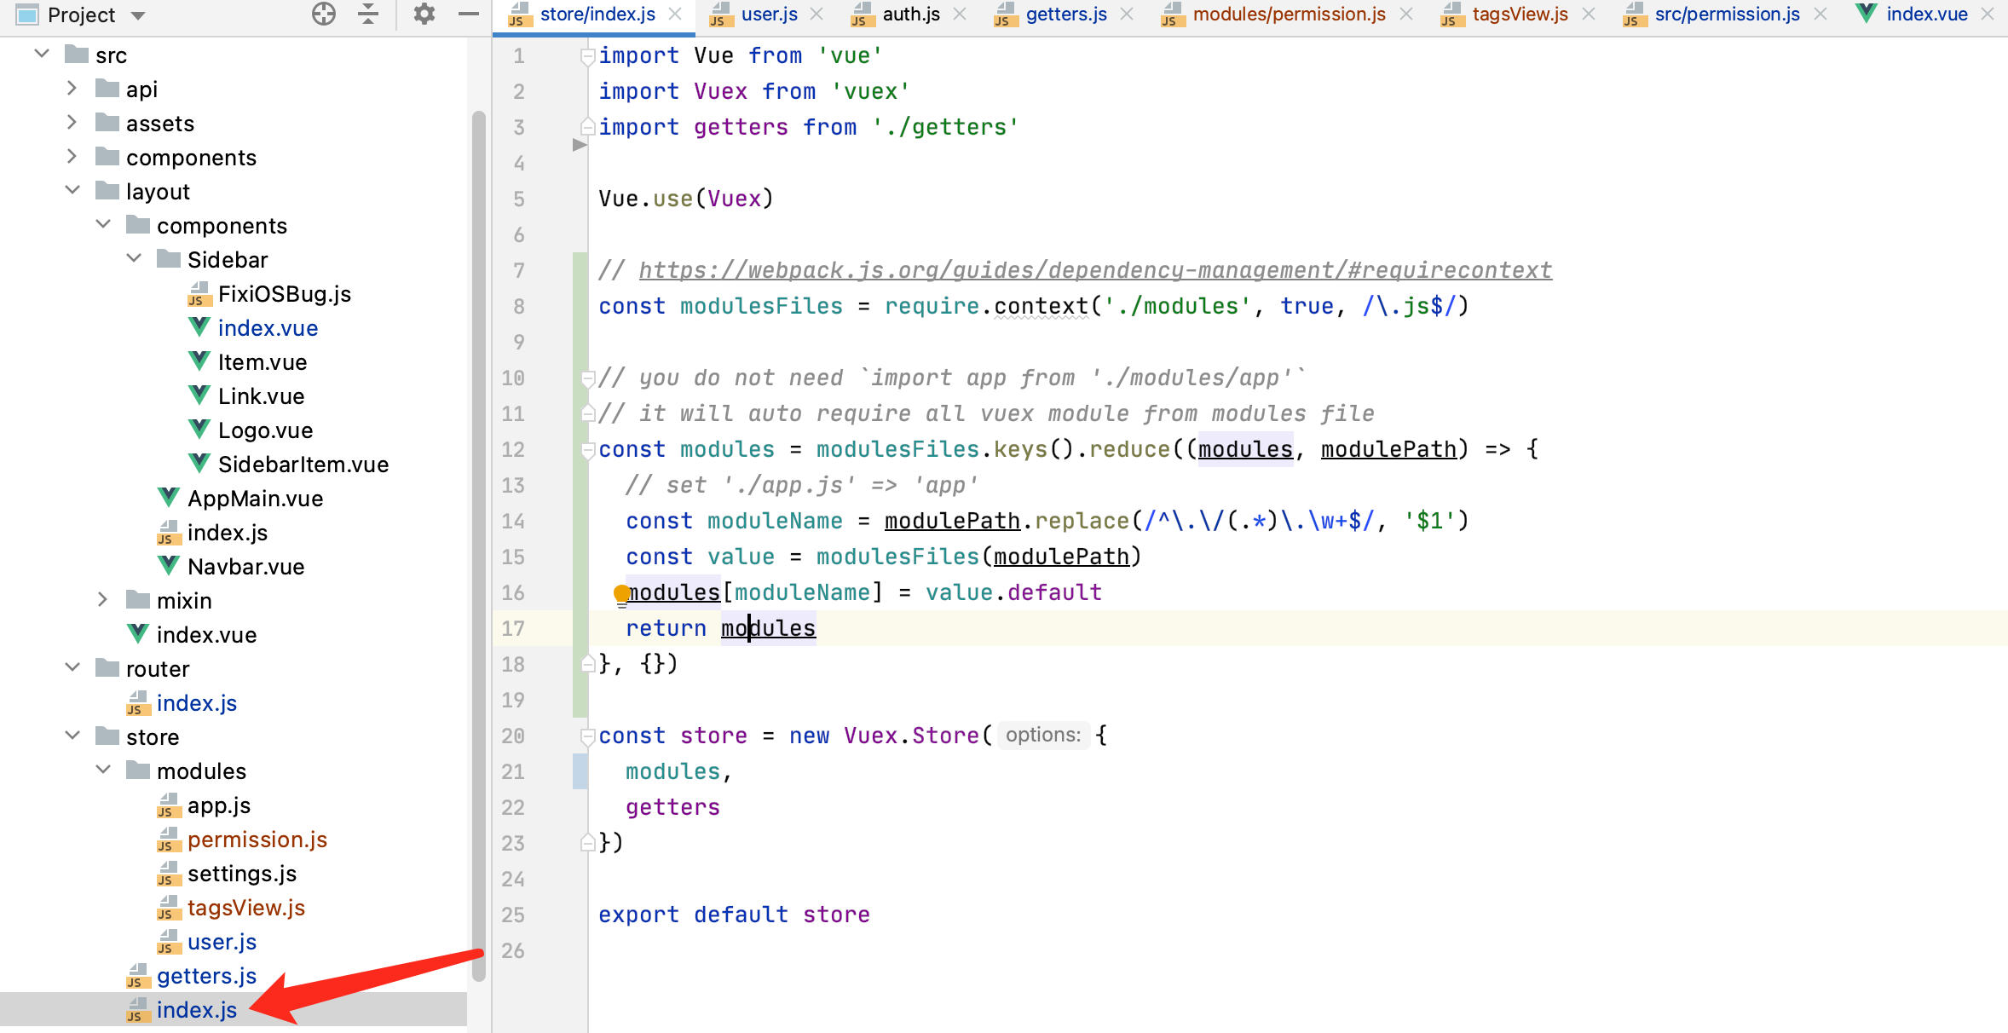Close the store/index.js tab
2008x1033 pixels.
tap(675, 14)
